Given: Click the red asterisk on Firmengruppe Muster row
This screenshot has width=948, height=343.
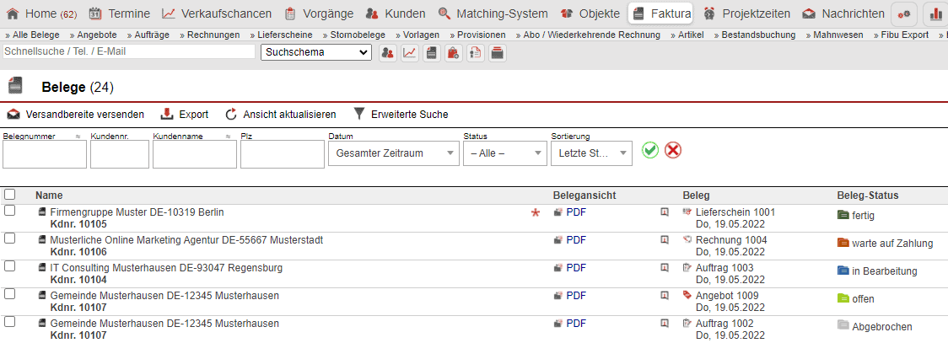Looking at the screenshot, I should 535,213.
